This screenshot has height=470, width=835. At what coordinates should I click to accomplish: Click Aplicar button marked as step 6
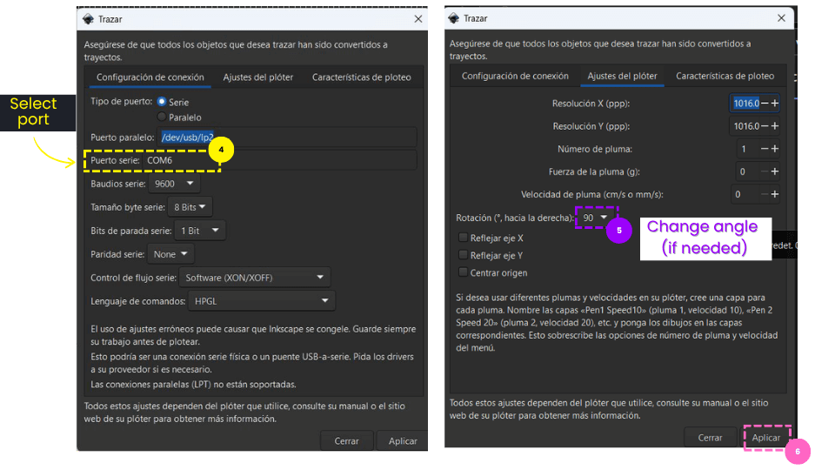pos(765,438)
